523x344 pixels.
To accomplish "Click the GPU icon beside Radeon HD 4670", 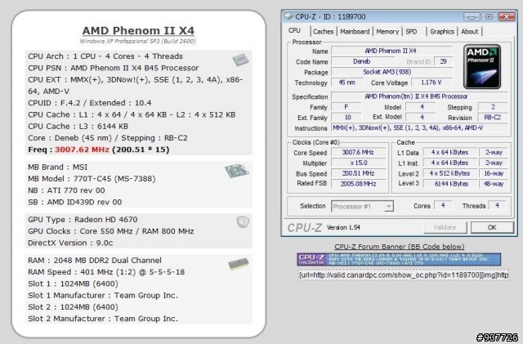I will tap(243, 221).
